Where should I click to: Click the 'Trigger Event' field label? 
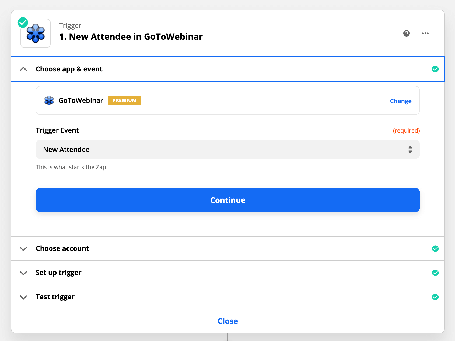pos(57,130)
